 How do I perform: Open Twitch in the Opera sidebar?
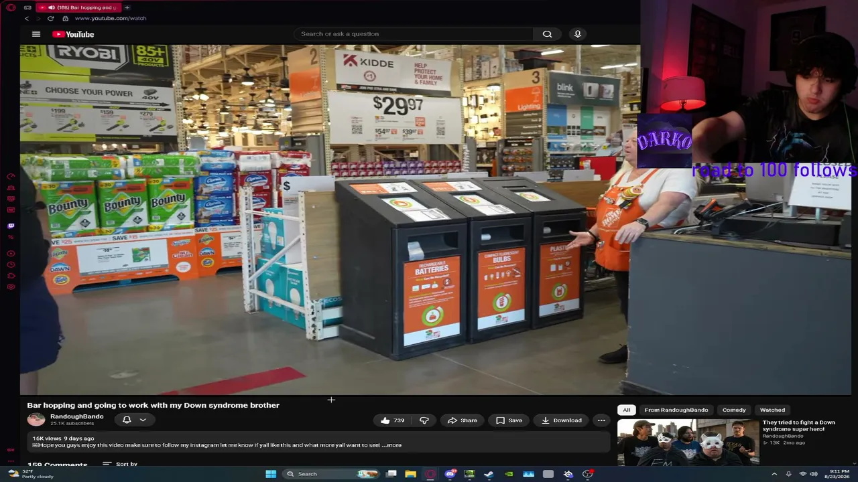point(11,226)
